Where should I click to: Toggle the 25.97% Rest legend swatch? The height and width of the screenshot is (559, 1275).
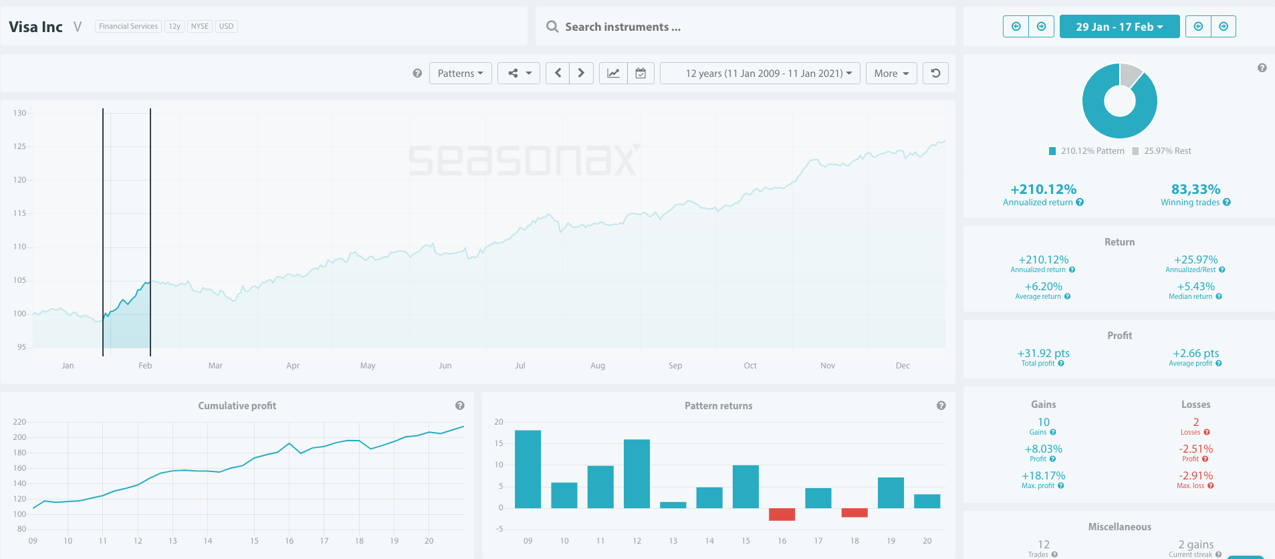1135,151
